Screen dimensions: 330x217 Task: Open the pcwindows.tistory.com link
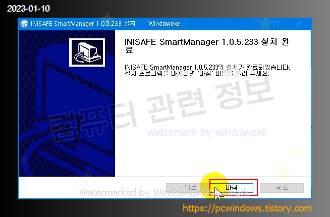pos(247,208)
